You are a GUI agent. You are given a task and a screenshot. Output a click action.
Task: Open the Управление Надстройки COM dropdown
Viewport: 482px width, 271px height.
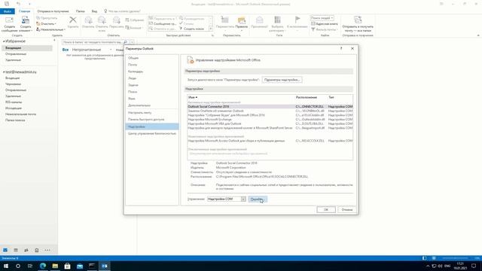(243, 199)
